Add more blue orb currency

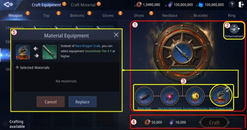pos(197,6)
